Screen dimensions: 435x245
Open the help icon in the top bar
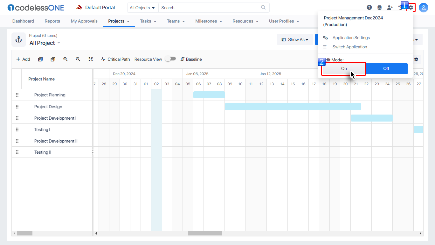[x=369, y=7]
